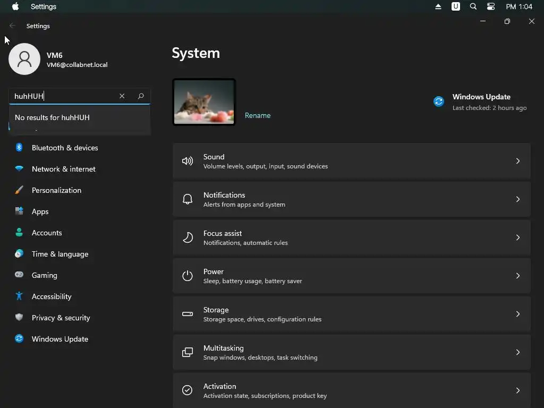This screenshot has width=544, height=408.
Task: Click the VM6 account name
Action: point(55,55)
